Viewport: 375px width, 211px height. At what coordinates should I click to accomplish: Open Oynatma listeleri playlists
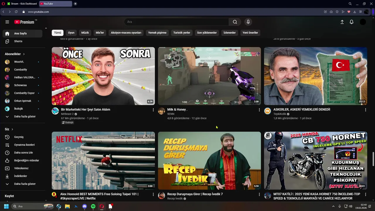pos(23,145)
